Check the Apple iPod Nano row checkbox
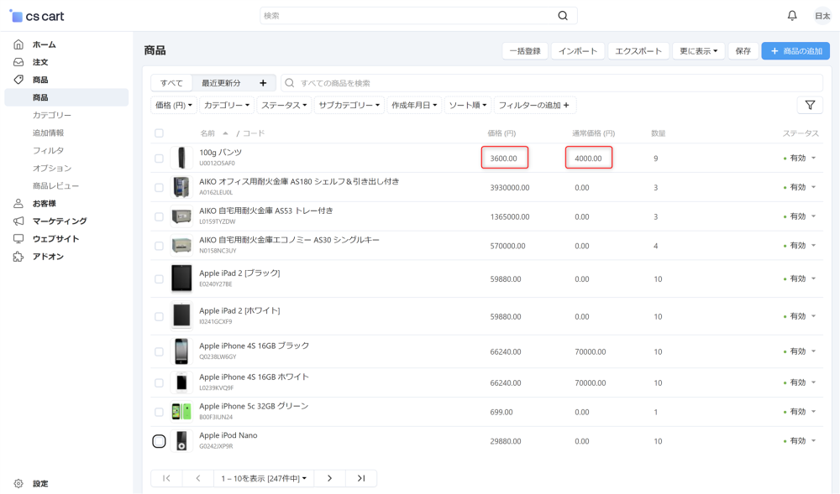 (159, 441)
